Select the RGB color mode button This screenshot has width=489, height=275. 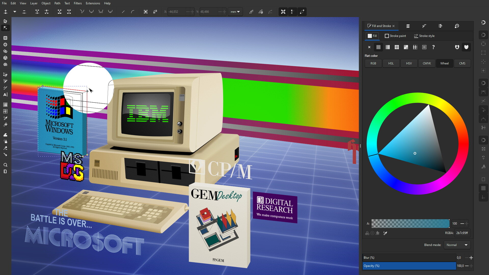[x=373, y=63]
